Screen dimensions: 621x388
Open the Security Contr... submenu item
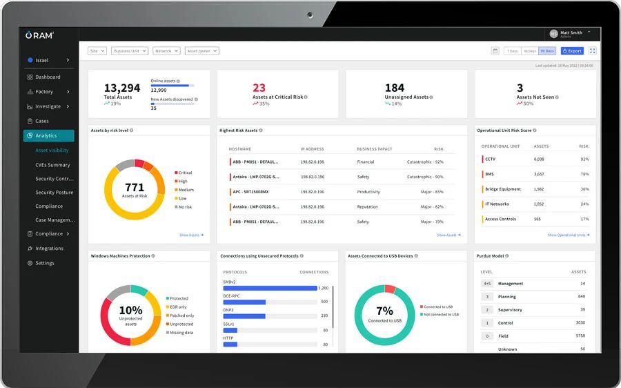(55, 179)
